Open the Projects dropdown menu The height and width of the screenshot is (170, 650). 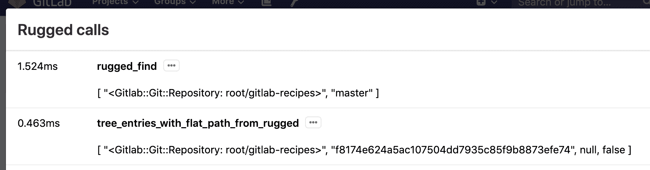coord(115,3)
